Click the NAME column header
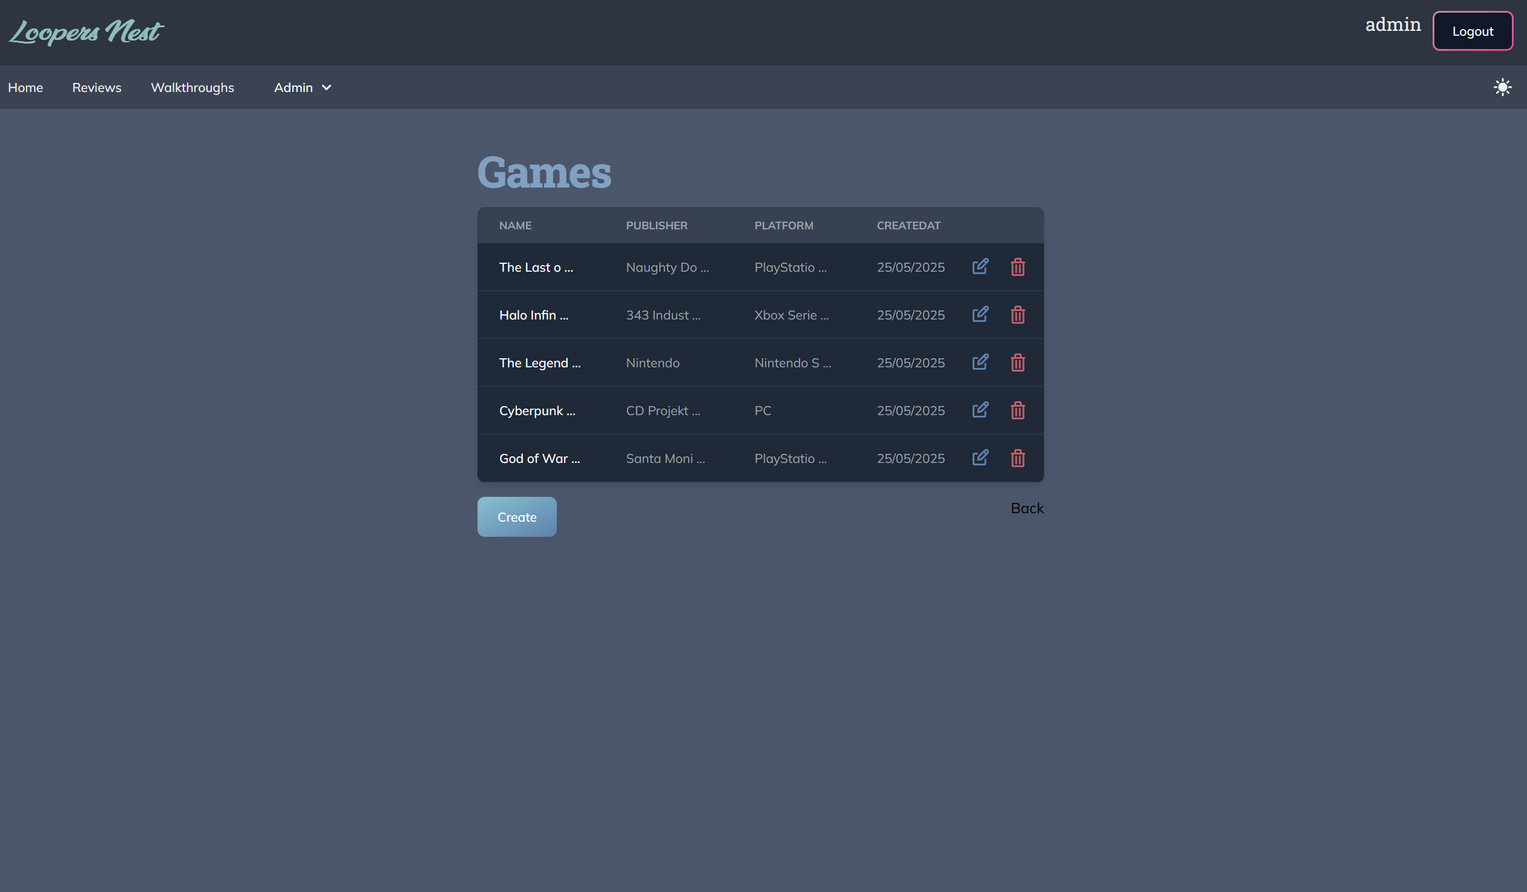Viewport: 1527px width, 892px height. click(515, 225)
